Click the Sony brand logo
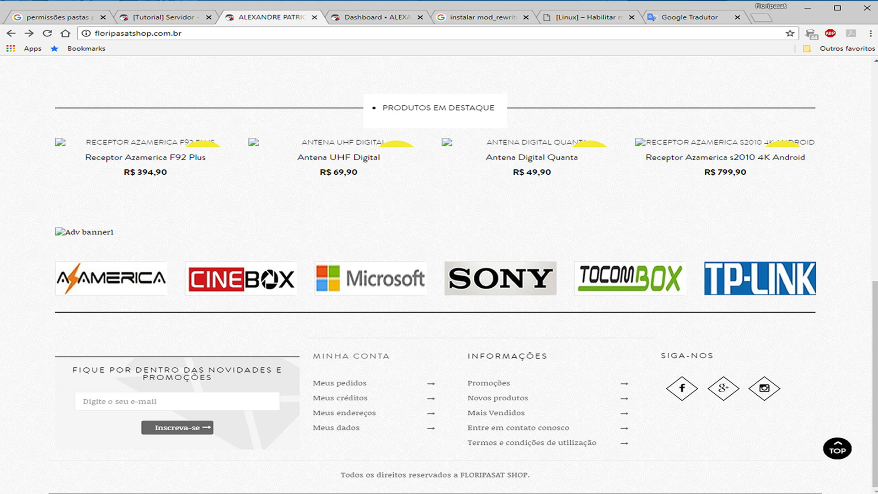 [500, 279]
